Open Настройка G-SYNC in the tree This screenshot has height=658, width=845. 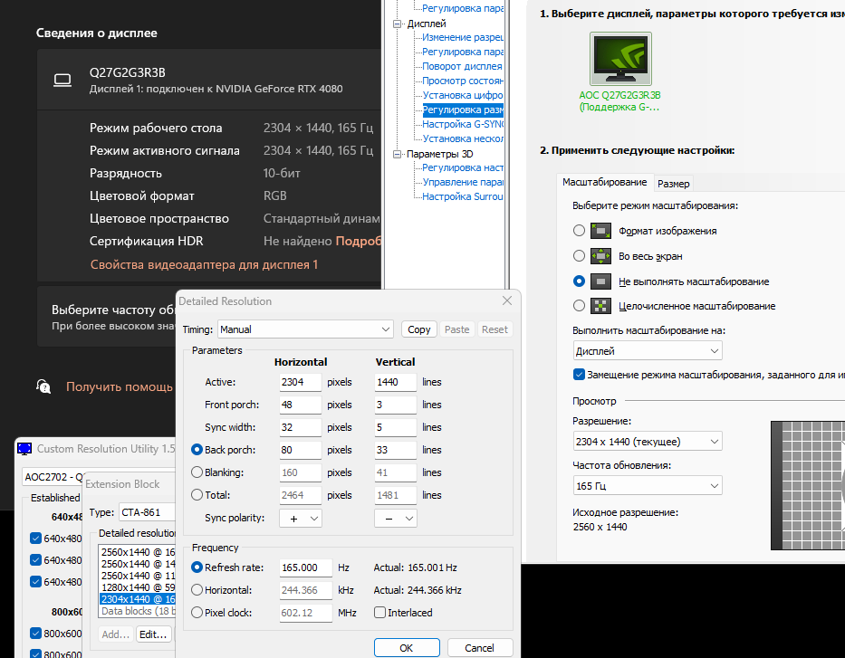pyautogui.click(x=463, y=124)
